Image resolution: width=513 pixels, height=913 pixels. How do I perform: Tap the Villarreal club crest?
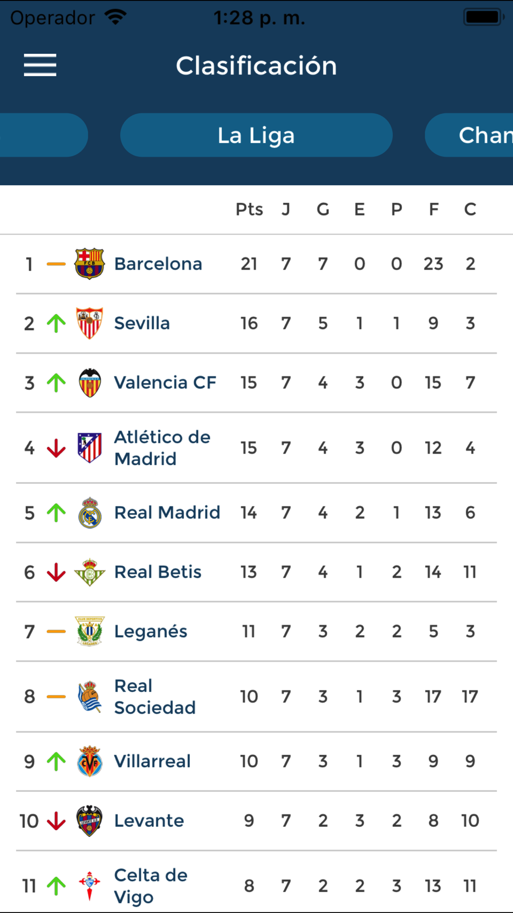[x=89, y=761]
